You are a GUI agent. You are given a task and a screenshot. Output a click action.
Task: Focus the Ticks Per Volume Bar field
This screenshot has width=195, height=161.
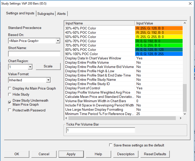tap(101, 130)
